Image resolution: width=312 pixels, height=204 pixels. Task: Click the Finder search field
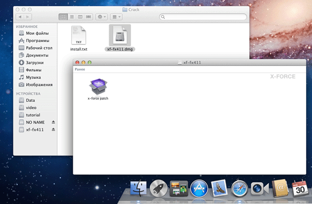[203, 17]
